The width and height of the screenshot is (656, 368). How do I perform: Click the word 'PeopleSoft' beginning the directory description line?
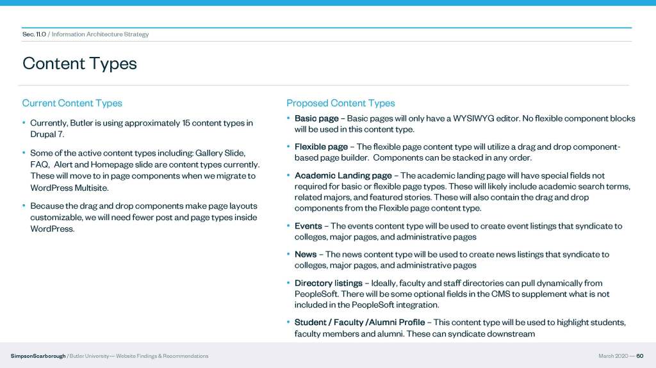pyautogui.click(x=316, y=294)
